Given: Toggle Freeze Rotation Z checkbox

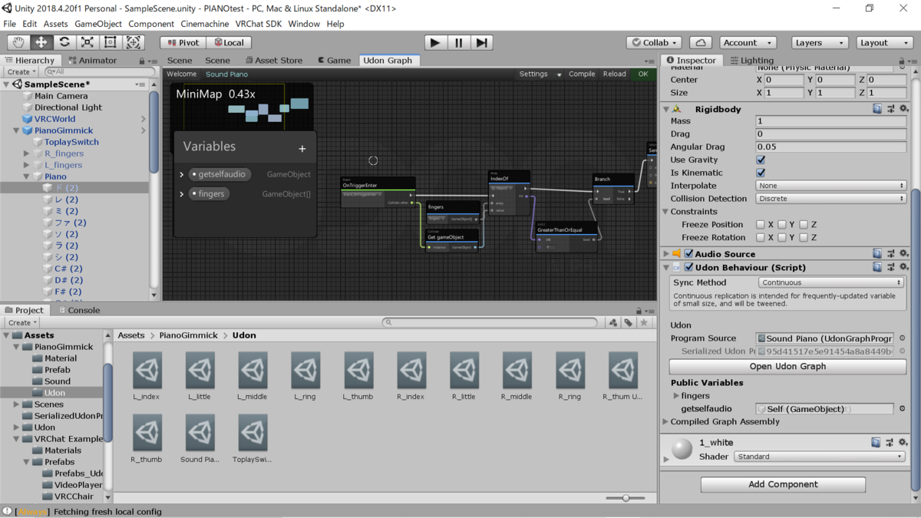Looking at the screenshot, I should (x=803, y=238).
